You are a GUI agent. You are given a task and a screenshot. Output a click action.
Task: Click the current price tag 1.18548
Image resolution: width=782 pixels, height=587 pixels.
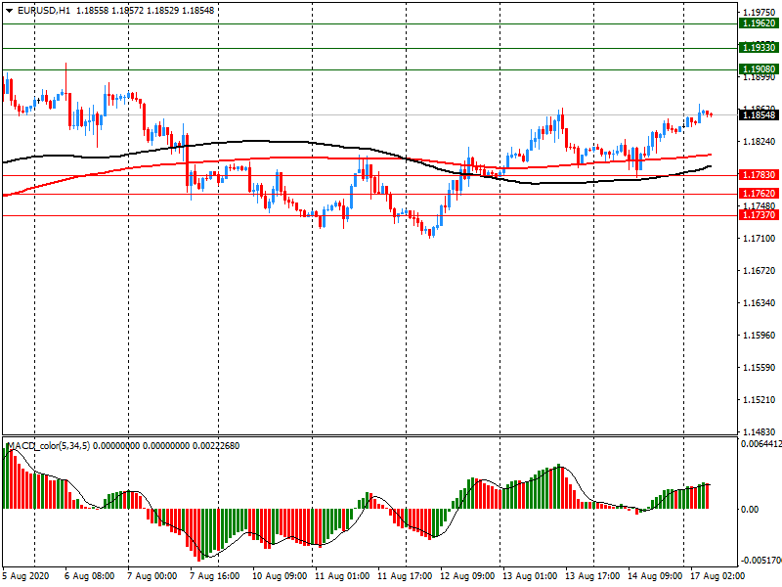click(759, 114)
